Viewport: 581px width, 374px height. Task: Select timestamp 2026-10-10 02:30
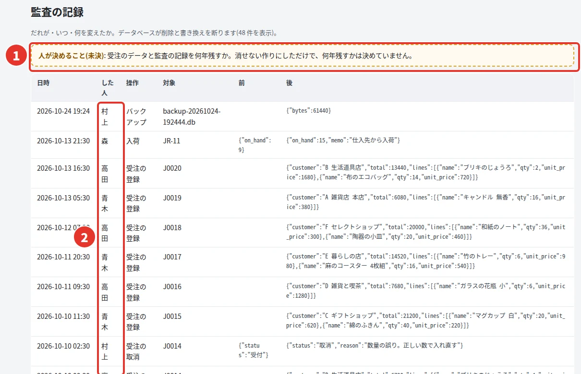point(63,346)
